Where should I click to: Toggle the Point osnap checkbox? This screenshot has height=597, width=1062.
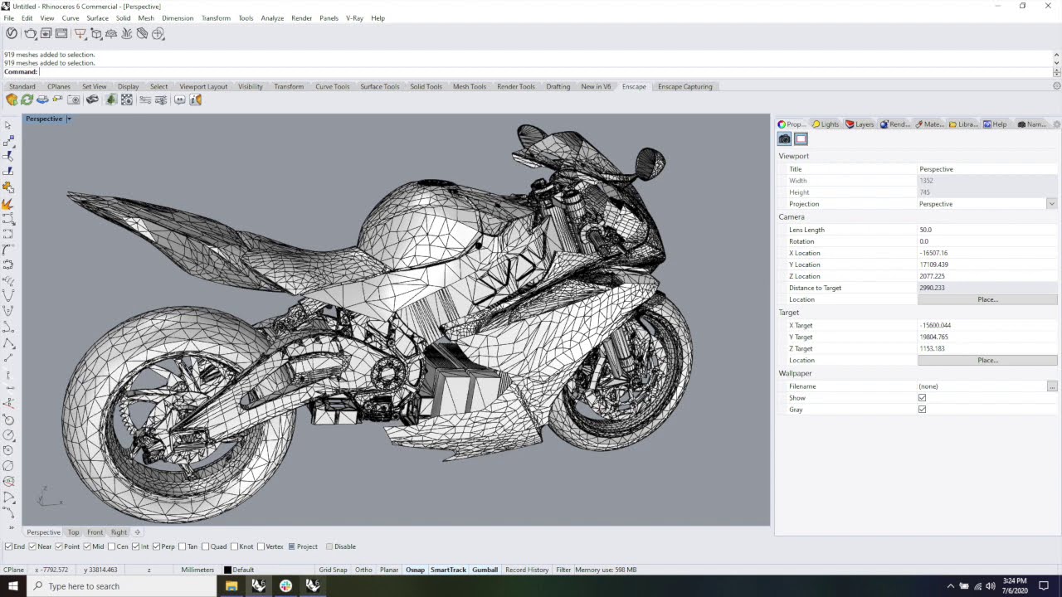(x=60, y=546)
